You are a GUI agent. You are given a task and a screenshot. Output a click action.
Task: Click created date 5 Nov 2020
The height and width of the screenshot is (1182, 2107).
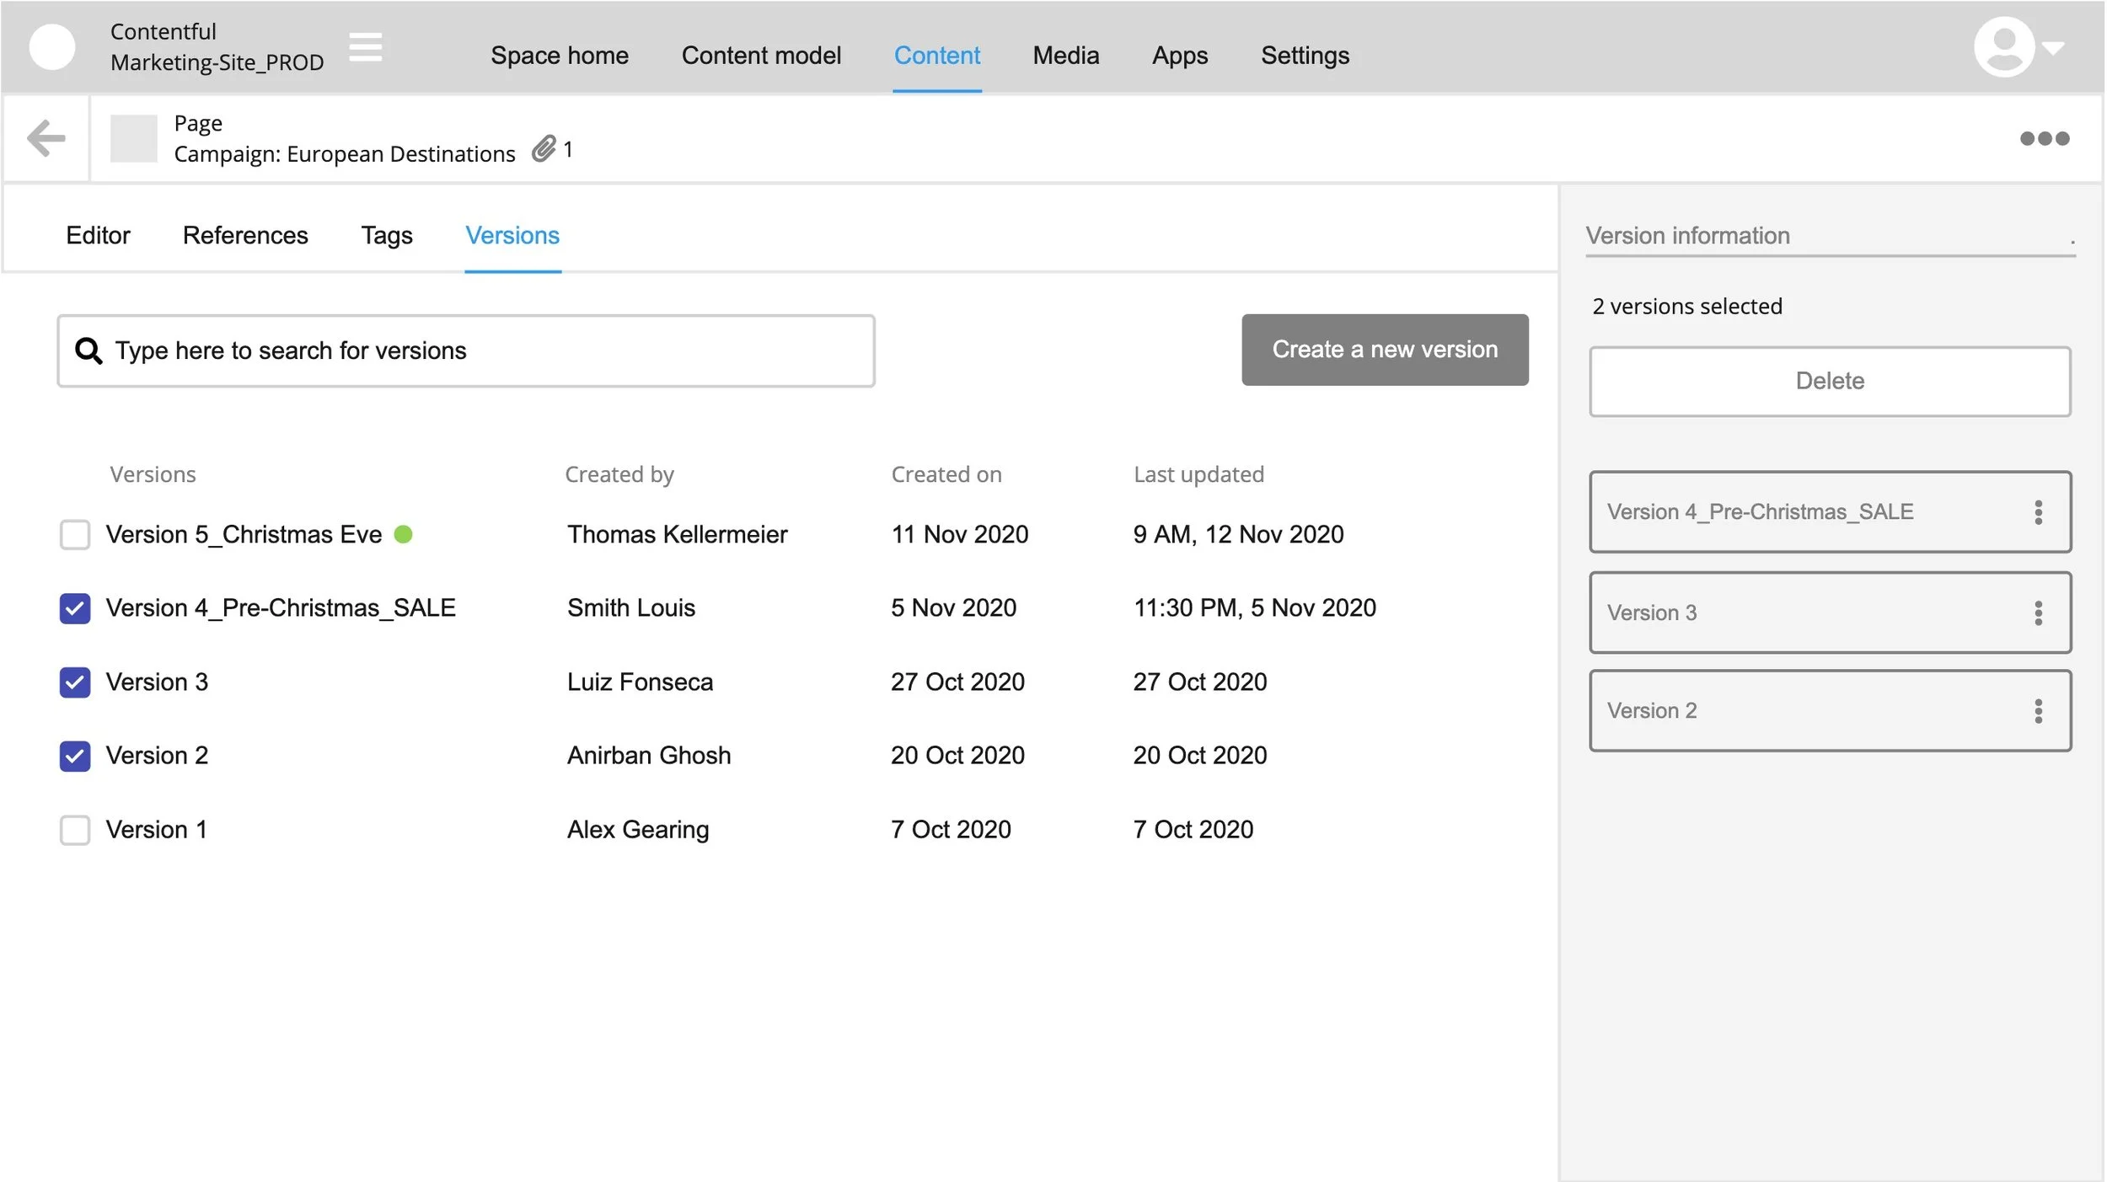(x=954, y=608)
